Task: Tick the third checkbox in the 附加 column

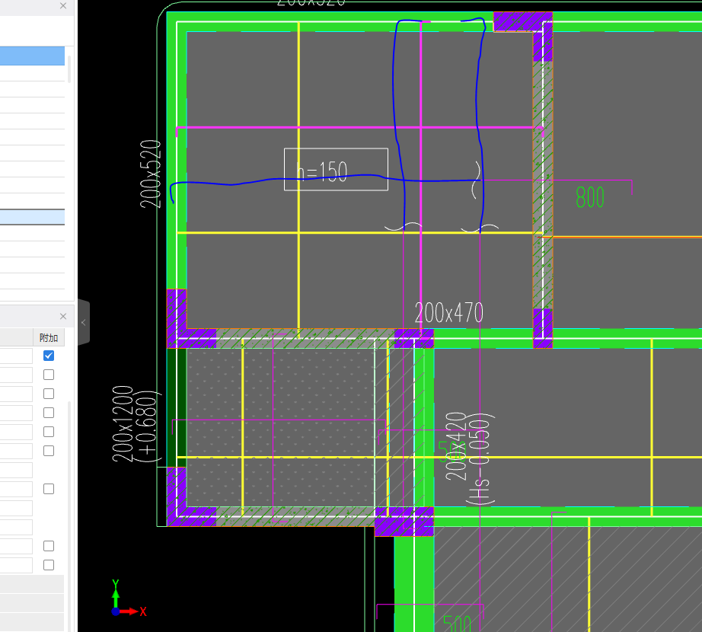Action: pyautogui.click(x=49, y=394)
